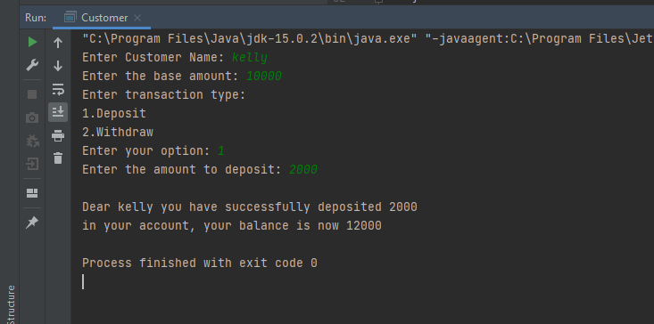
Task: Toggle soft-wrap for console output
Action: [x=58, y=89]
